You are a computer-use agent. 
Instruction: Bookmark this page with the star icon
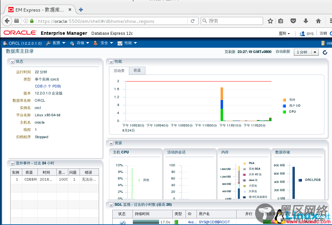point(270,21)
